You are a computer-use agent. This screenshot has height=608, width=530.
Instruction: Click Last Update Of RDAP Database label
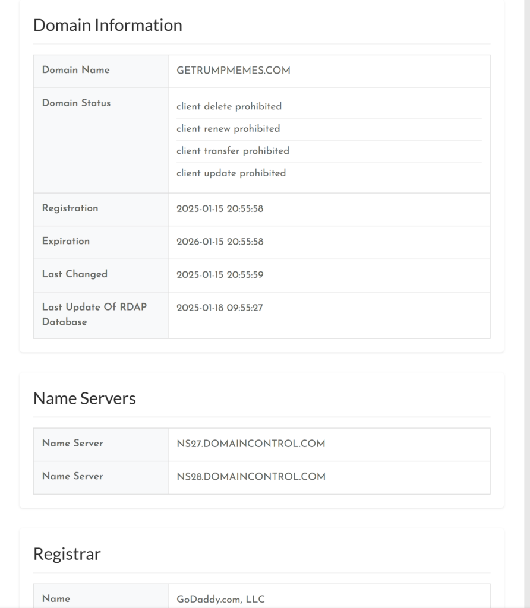100,315
